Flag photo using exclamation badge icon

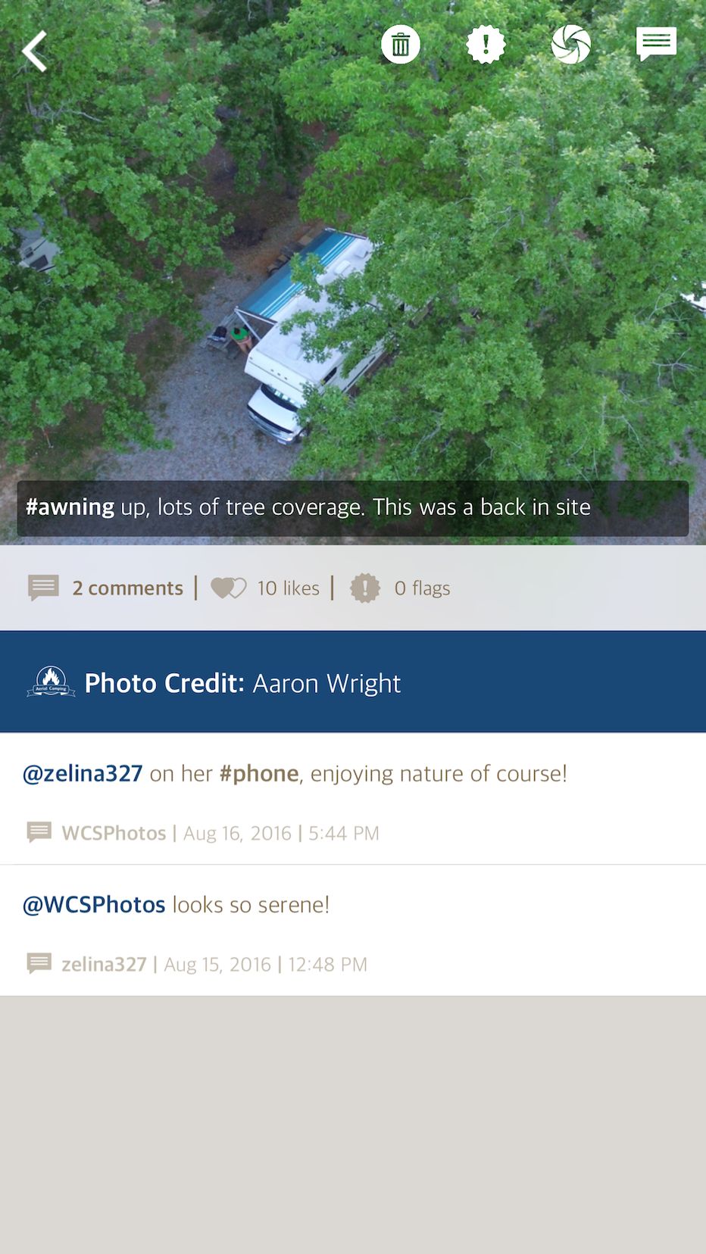click(486, 45)
